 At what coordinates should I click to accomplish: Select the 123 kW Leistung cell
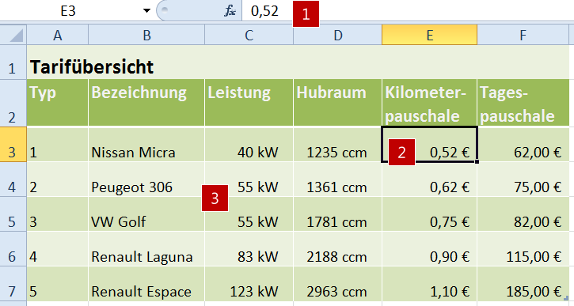pyautogui.click(x=249, y=284)
